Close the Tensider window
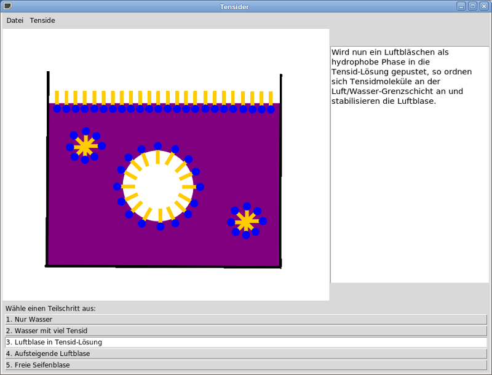 (x=483, y=6)
